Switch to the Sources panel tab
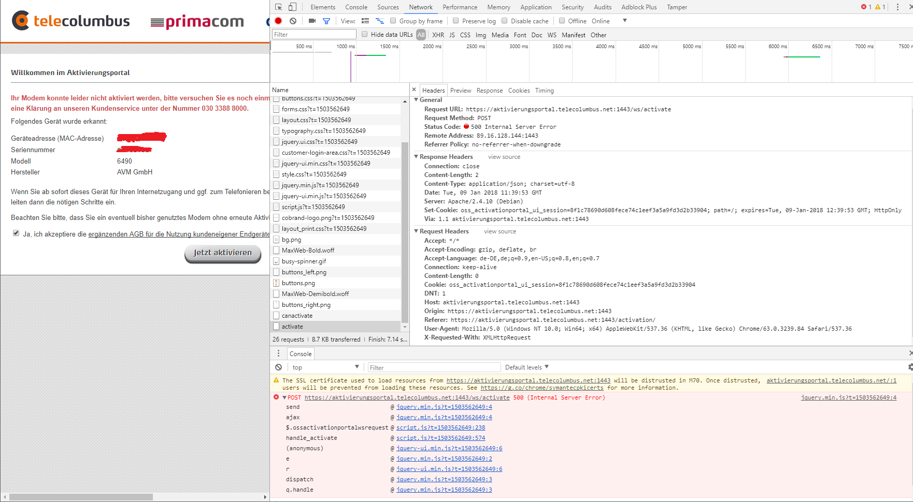The image size is (913, 502). click(388, 7)
